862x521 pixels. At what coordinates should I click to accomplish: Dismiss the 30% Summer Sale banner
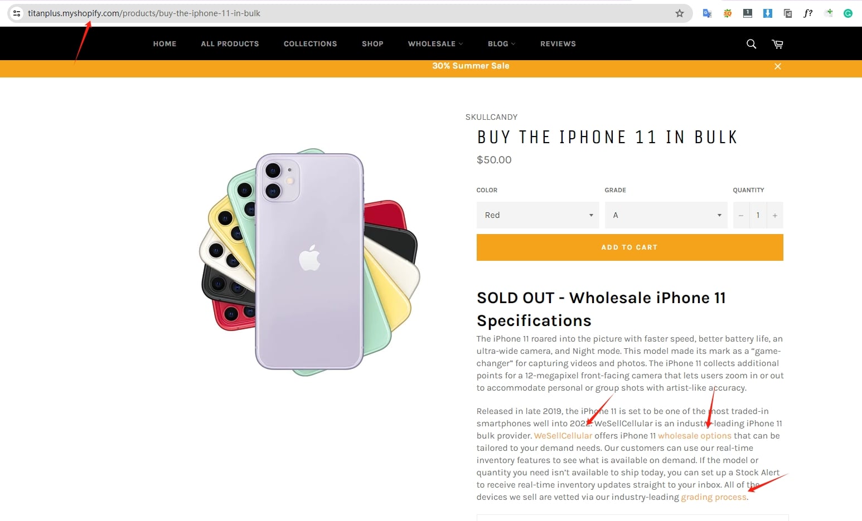coord(778,66)
